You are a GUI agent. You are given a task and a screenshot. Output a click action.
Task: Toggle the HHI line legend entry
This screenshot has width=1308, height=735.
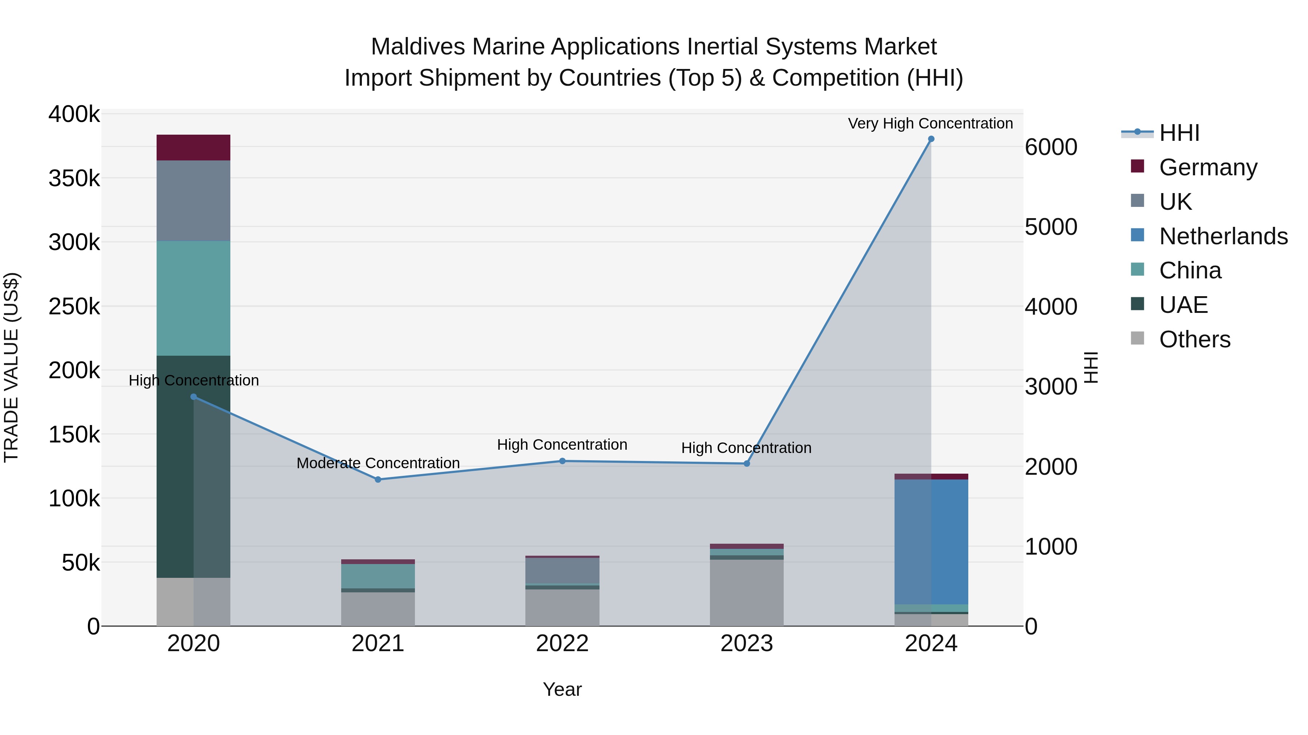click(x=1160, y=133)
